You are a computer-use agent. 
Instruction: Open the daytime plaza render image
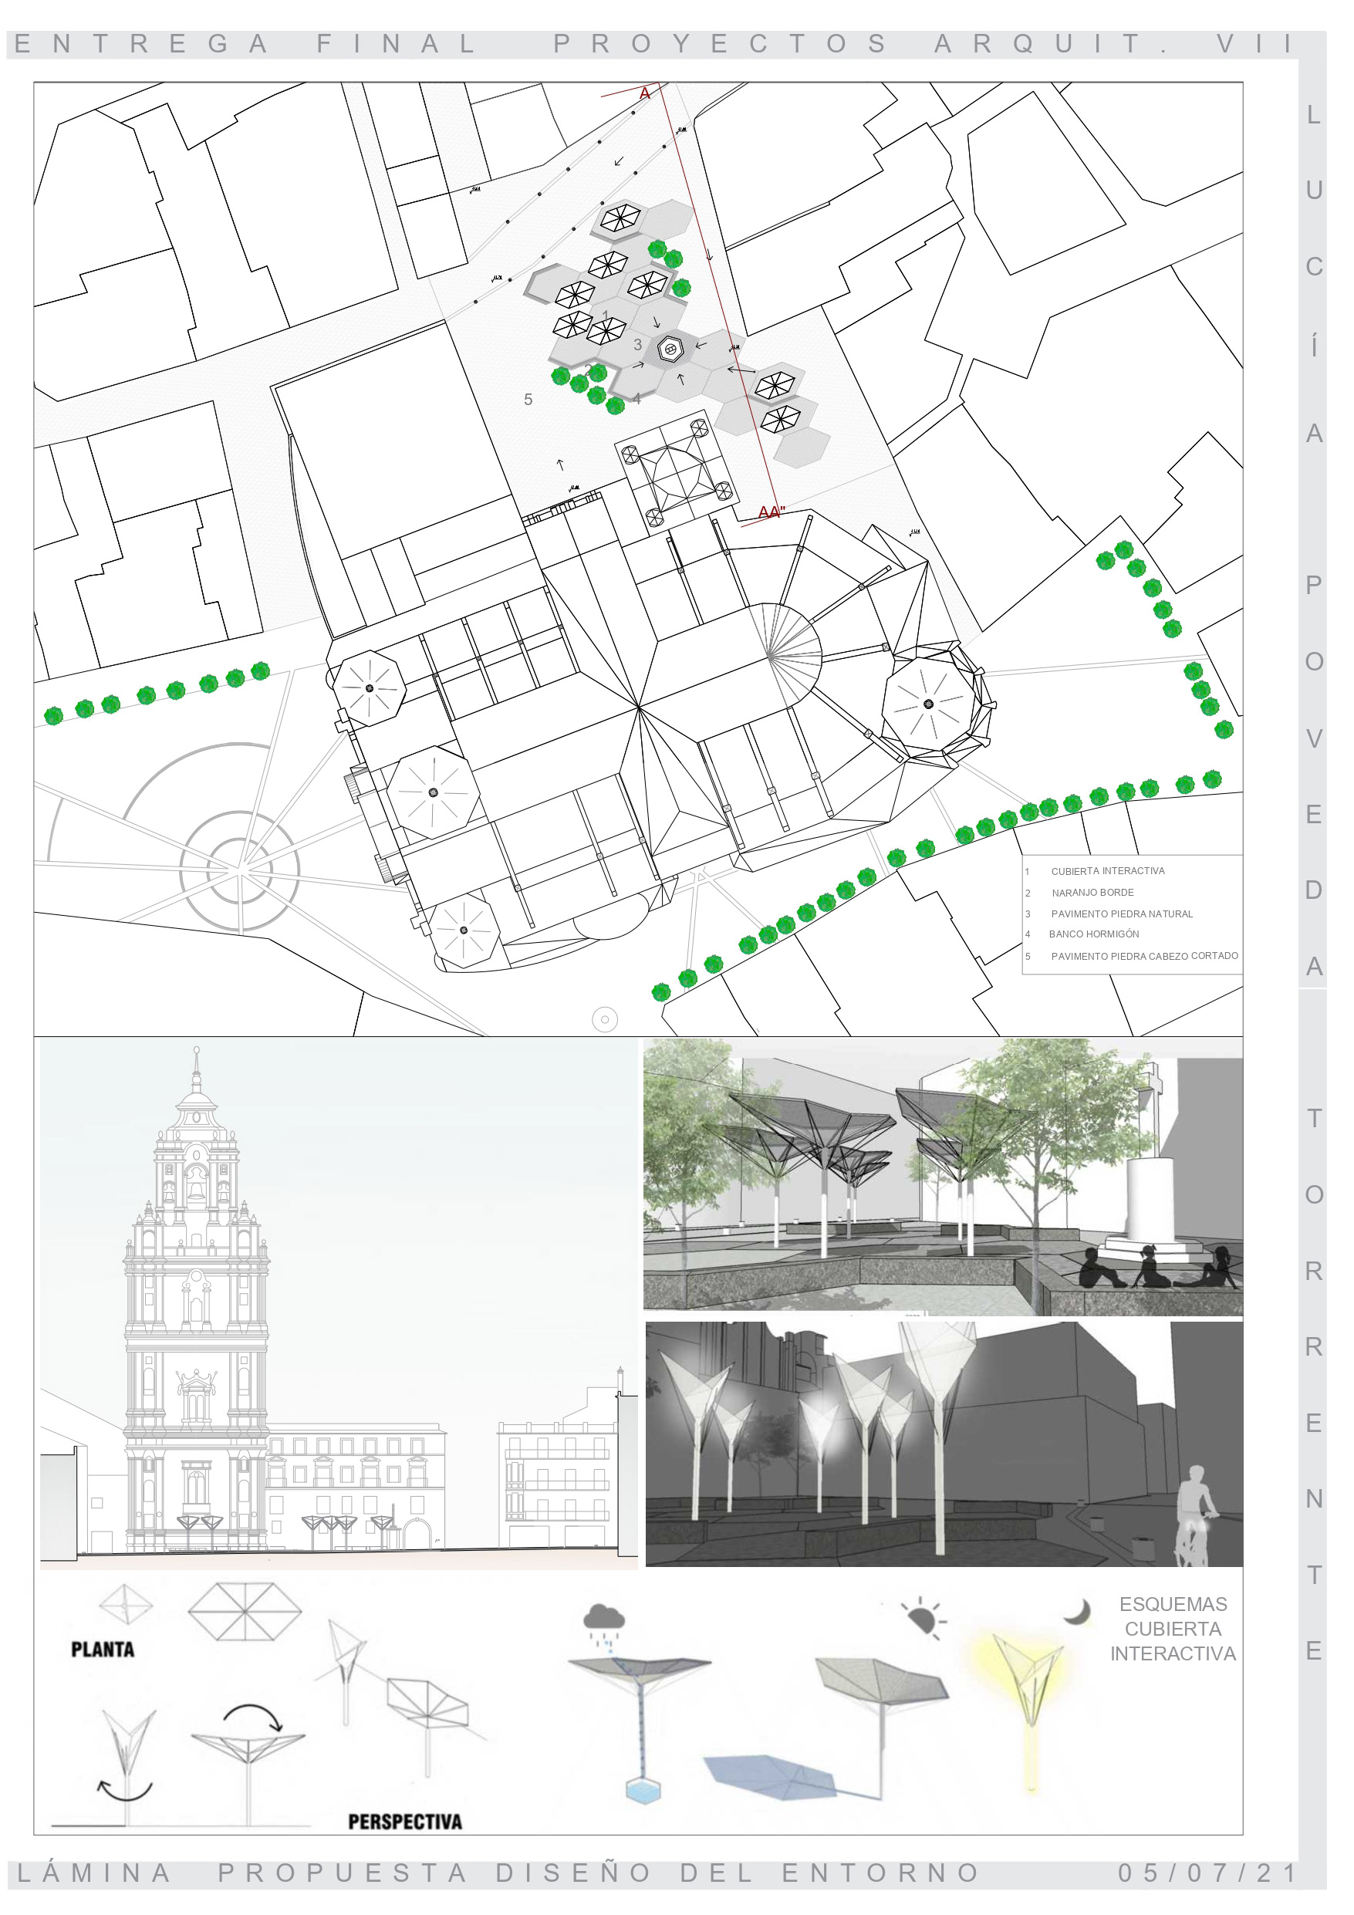(x=943, y=1176)
